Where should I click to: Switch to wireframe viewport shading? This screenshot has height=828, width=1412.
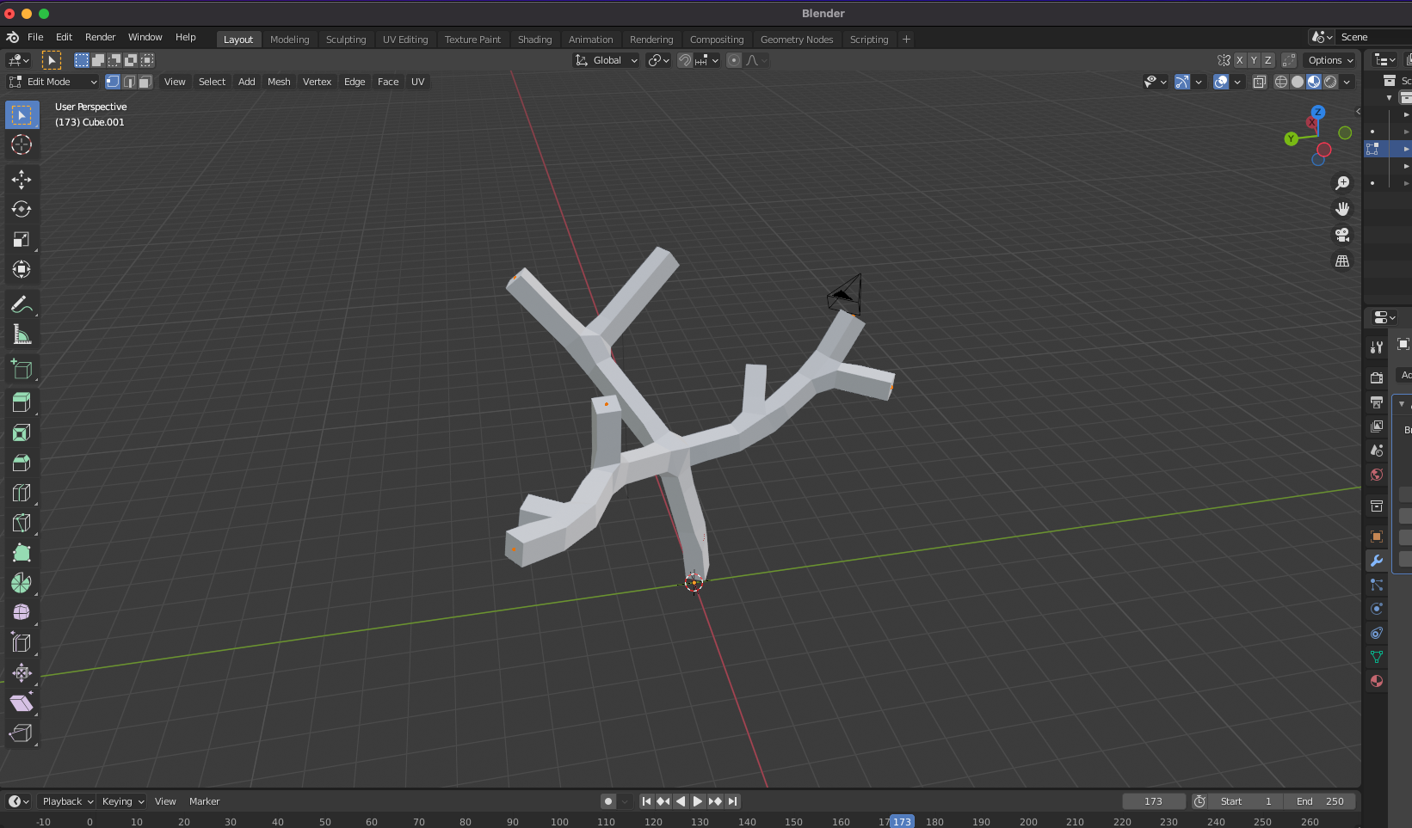[x=1281, y=82]
